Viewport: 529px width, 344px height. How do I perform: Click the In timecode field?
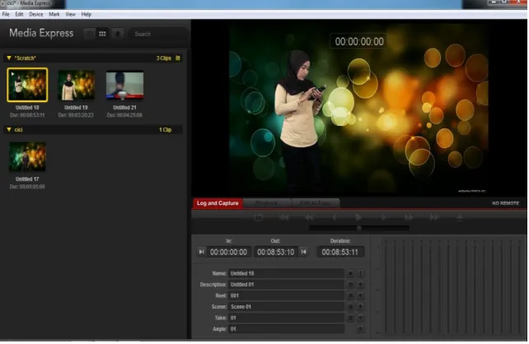coord(229,253)
